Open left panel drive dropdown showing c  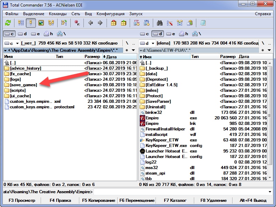[12, 43]
